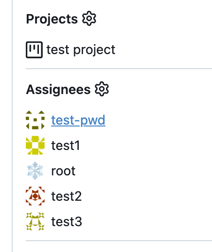This screenshot has width=212, height=252.
Task: Select assignee test3
Action: click(x=67, y=221)
